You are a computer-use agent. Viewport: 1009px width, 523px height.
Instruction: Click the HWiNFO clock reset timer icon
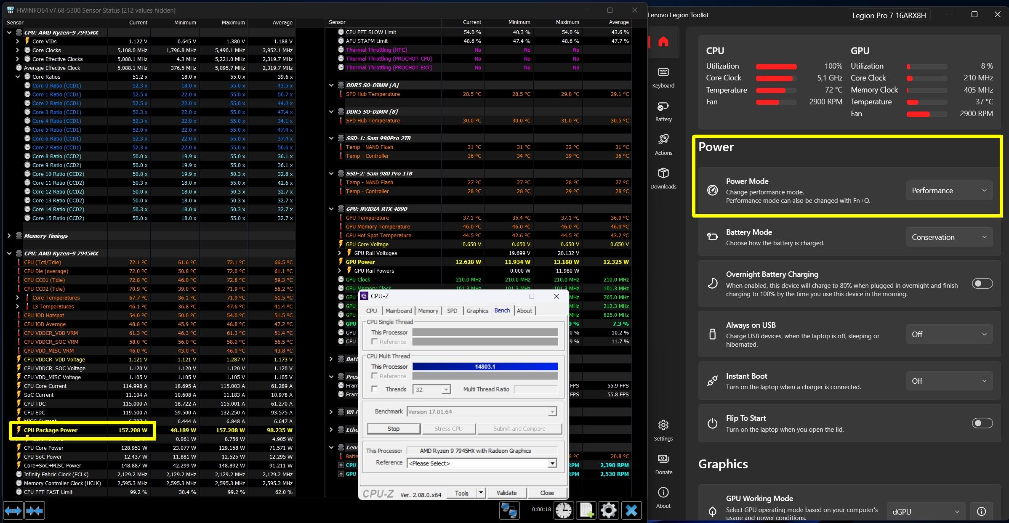(x=563, y=510)
